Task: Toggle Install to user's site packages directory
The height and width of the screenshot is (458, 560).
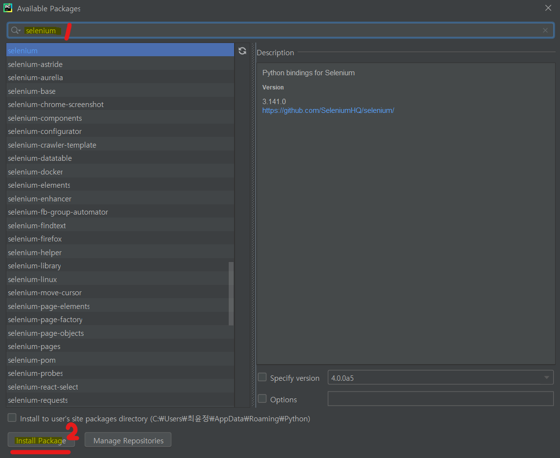Action: [12, 417]
